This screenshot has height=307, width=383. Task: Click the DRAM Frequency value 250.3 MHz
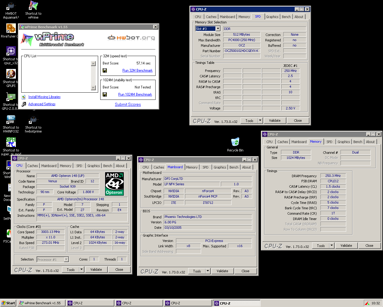tap(333, 176)
